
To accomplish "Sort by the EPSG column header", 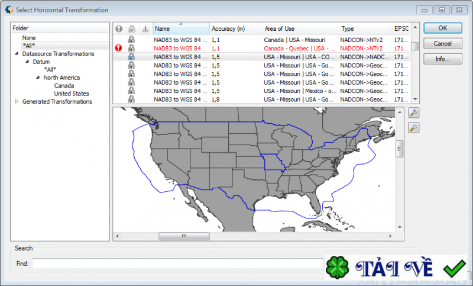I will pyautogui.click(x=401, y=28).
